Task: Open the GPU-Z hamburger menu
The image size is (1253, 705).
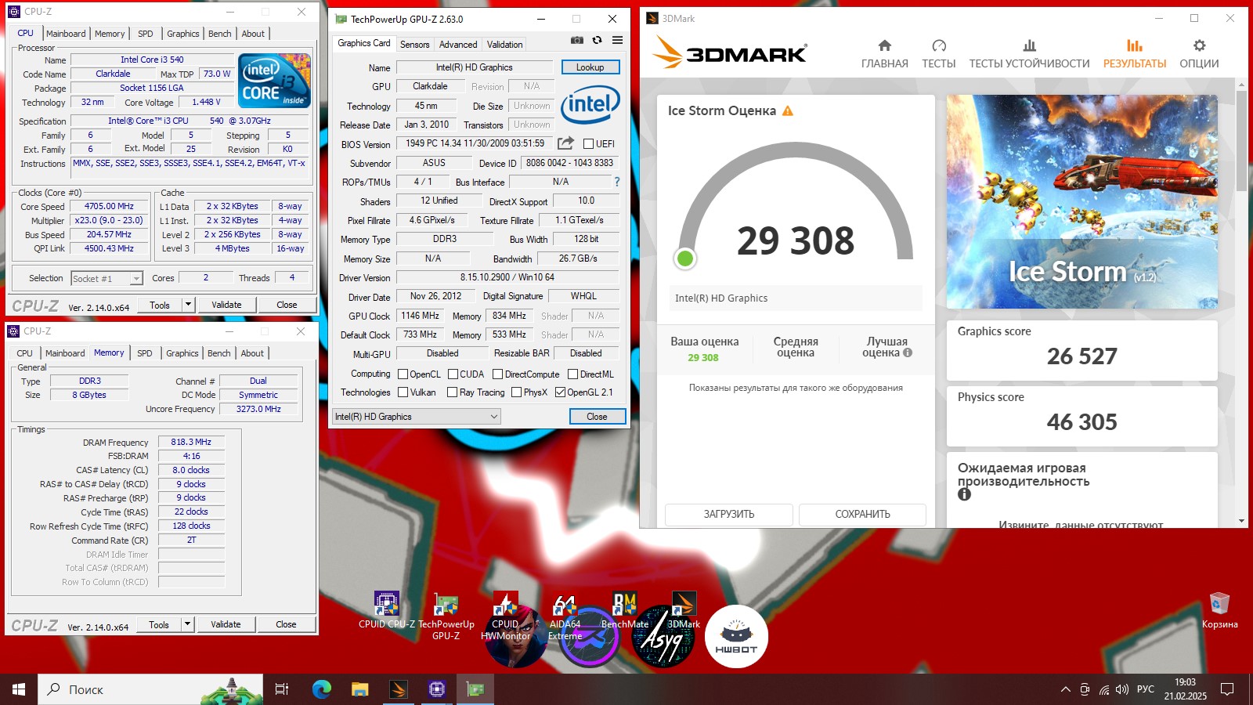Action: pos(617,40)
